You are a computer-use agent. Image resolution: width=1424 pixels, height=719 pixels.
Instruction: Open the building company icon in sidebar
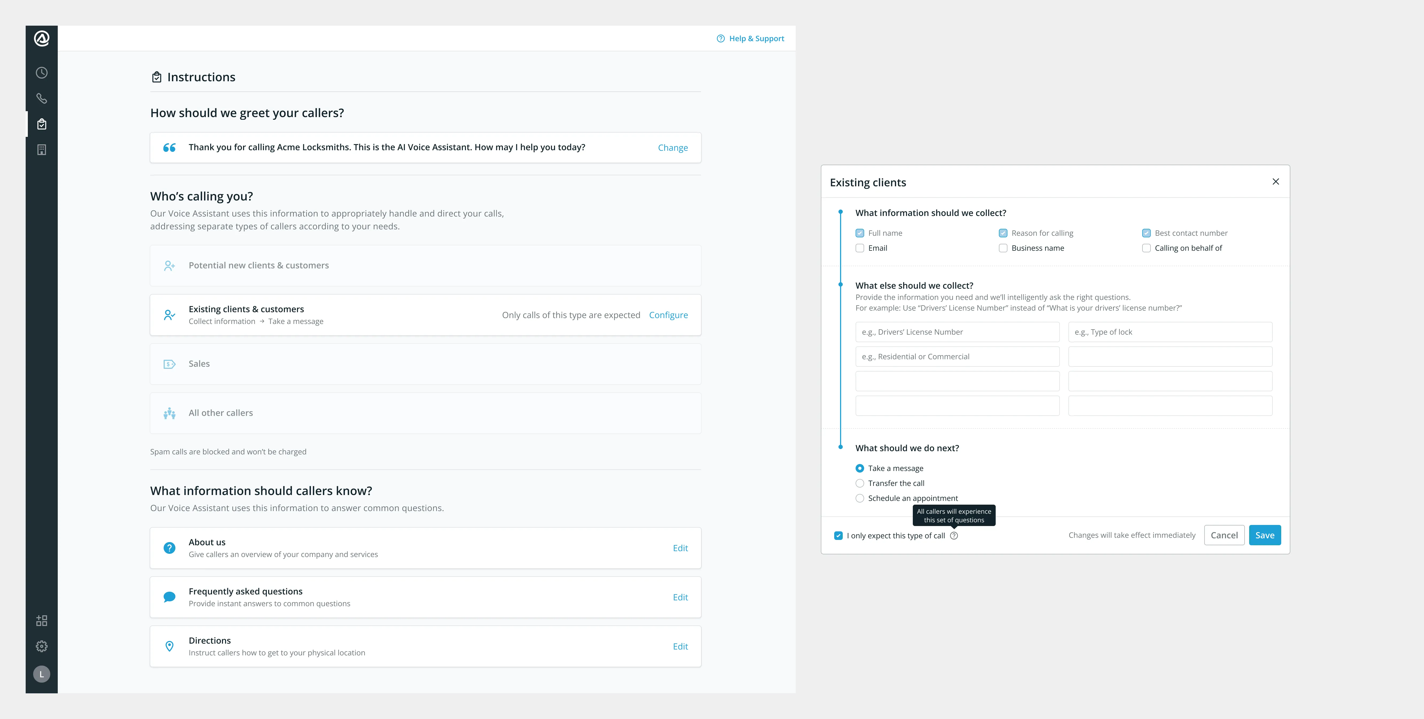coord(41,150)
